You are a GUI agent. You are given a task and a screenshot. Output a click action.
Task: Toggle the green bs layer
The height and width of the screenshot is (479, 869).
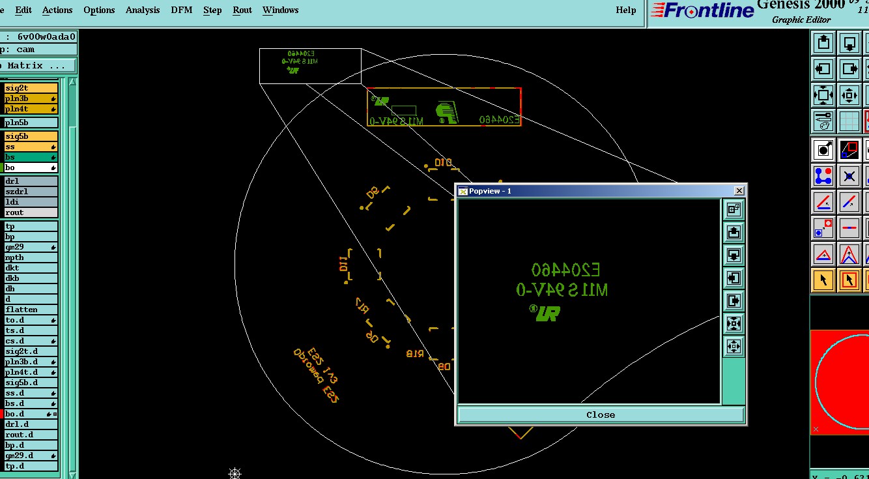pos(31,157)
